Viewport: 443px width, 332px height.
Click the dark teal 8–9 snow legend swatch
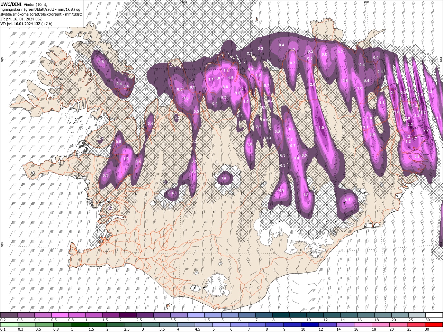281,315
